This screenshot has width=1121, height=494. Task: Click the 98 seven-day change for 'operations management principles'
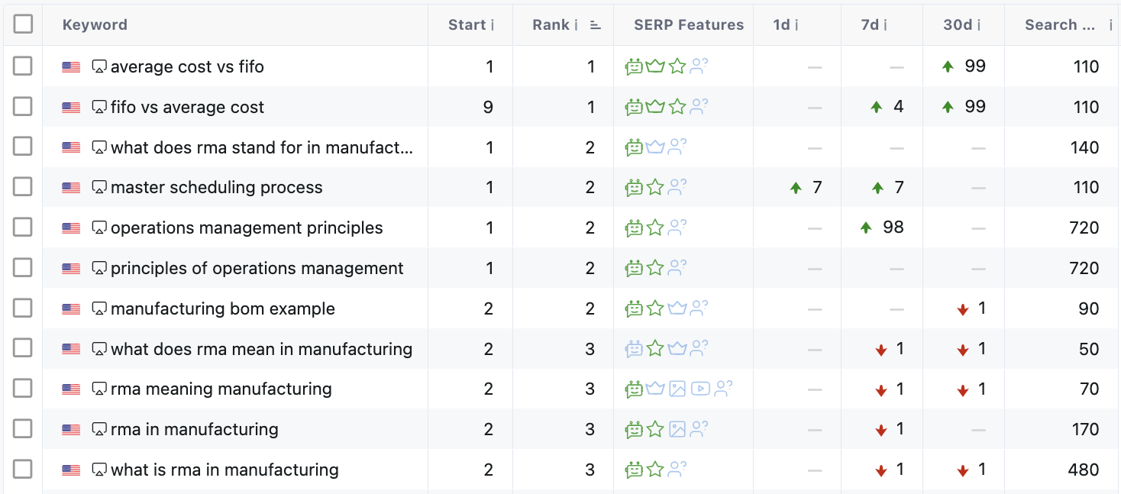893,228
